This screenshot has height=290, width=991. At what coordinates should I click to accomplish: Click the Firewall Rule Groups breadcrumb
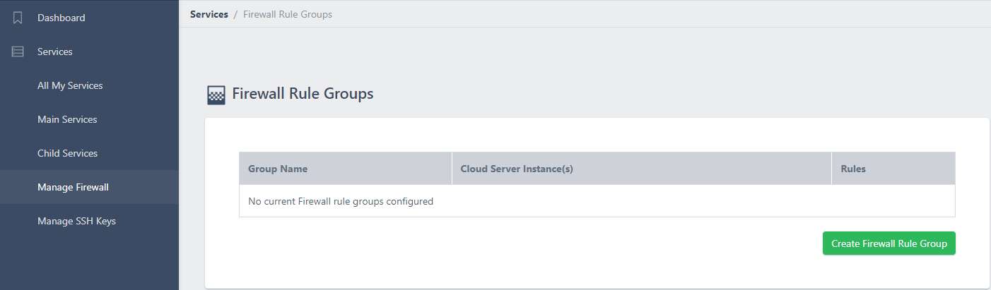click(288, 14)
